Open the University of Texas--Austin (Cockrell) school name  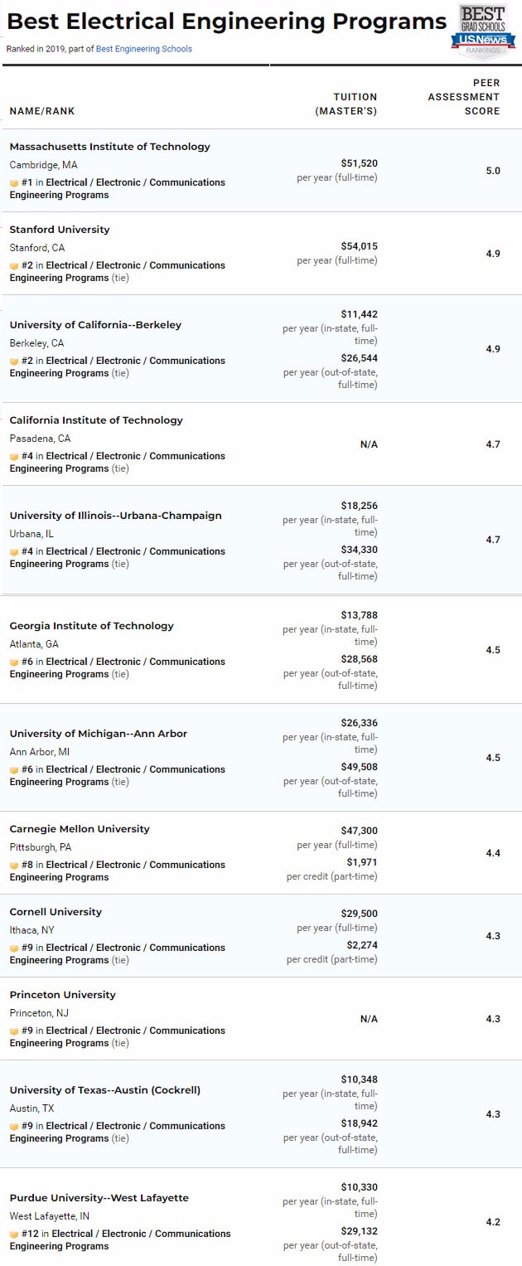[x=104, y=1090]
